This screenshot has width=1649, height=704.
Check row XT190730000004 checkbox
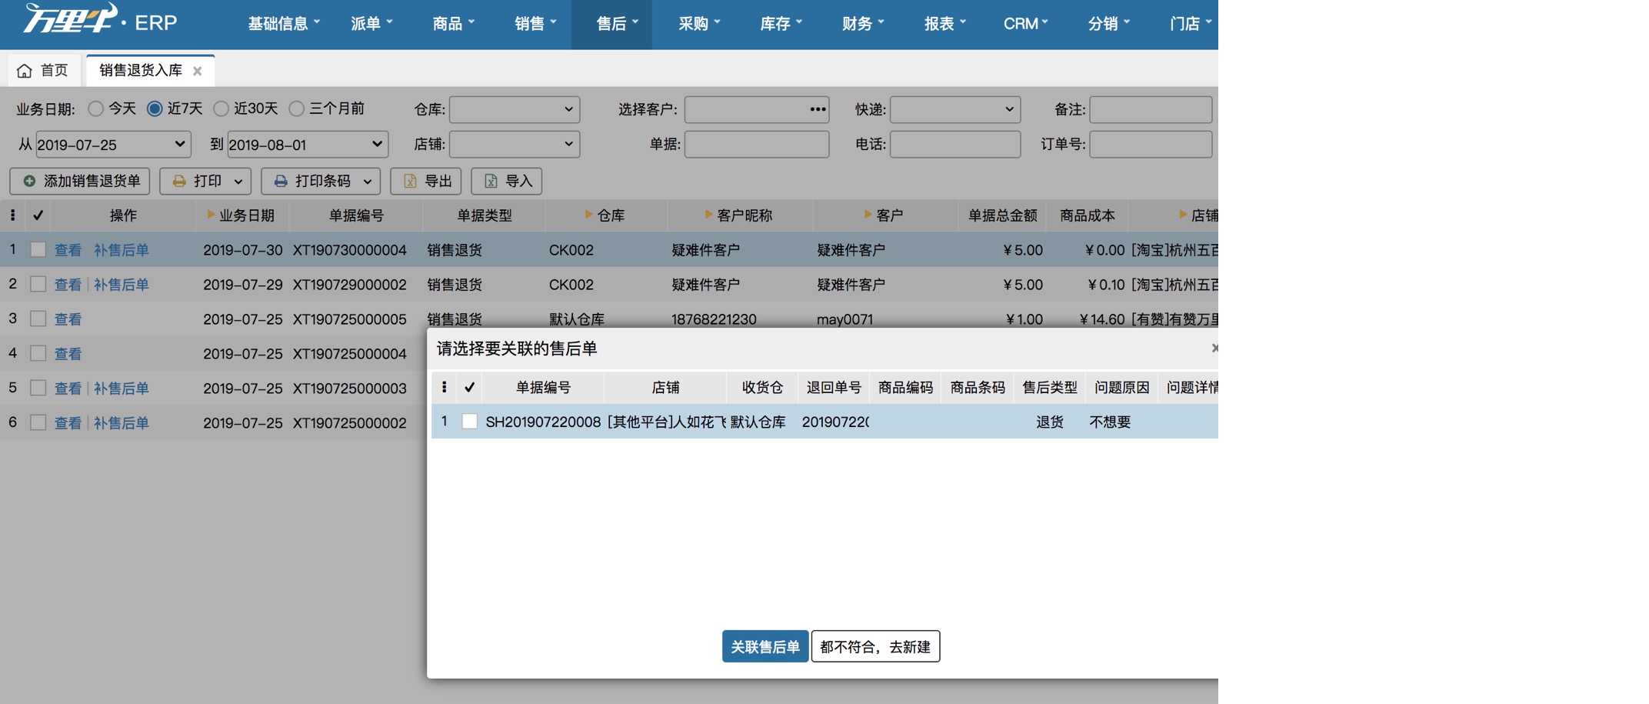coord(38,249)
